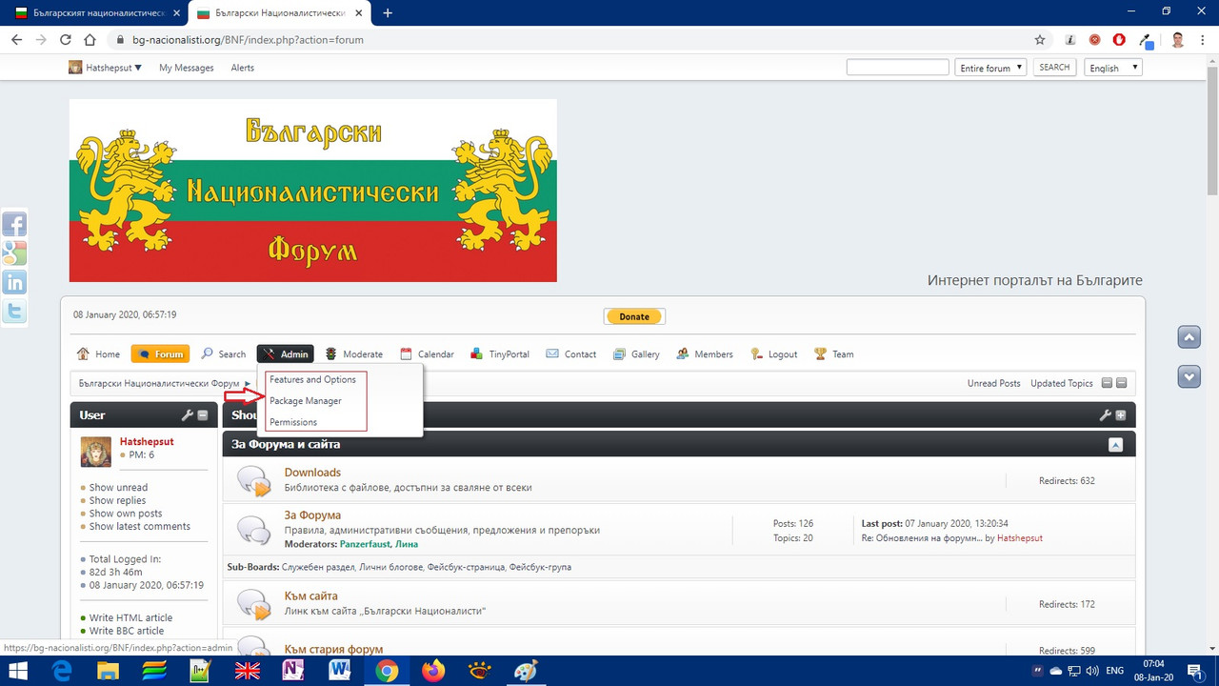Open English language selector dropdown
The width and height of the screenshot is (1219, 686).
(1112, 68)
